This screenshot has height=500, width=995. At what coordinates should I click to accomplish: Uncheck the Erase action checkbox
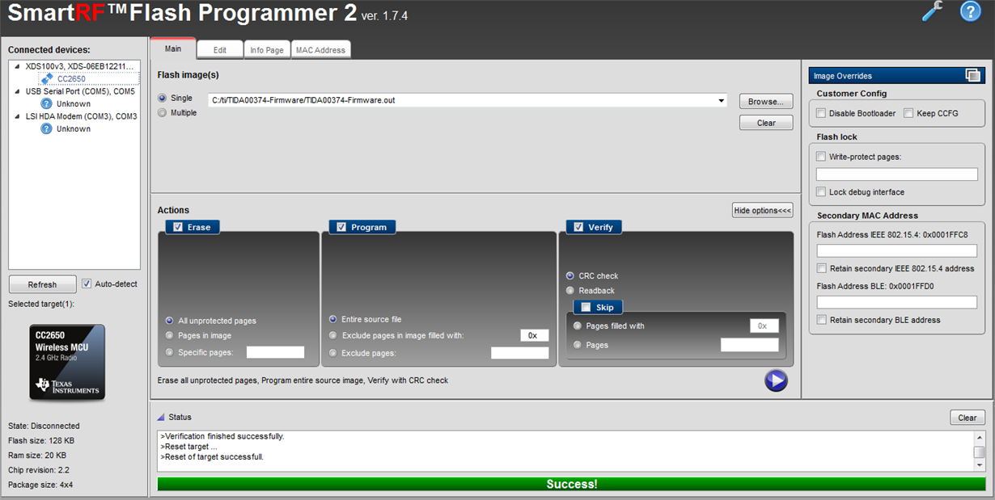point(178,227)
